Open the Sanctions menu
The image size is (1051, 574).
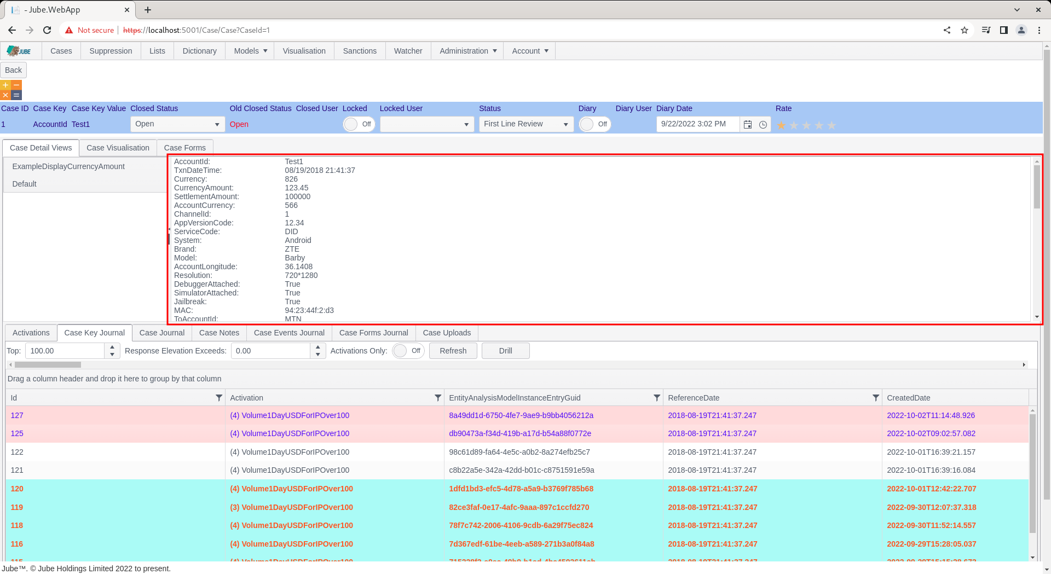(x=360, y=51)
